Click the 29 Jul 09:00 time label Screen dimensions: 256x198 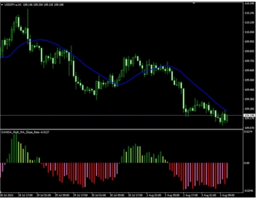click(x=62, y=195)
